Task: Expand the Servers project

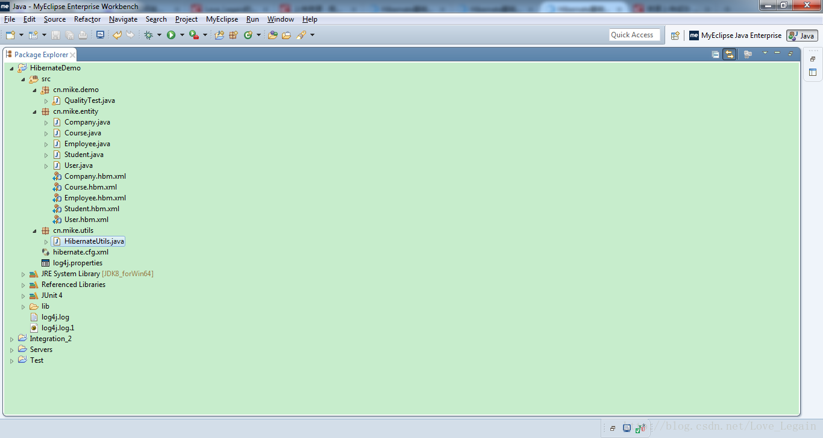Action: (x=11, y=350)
